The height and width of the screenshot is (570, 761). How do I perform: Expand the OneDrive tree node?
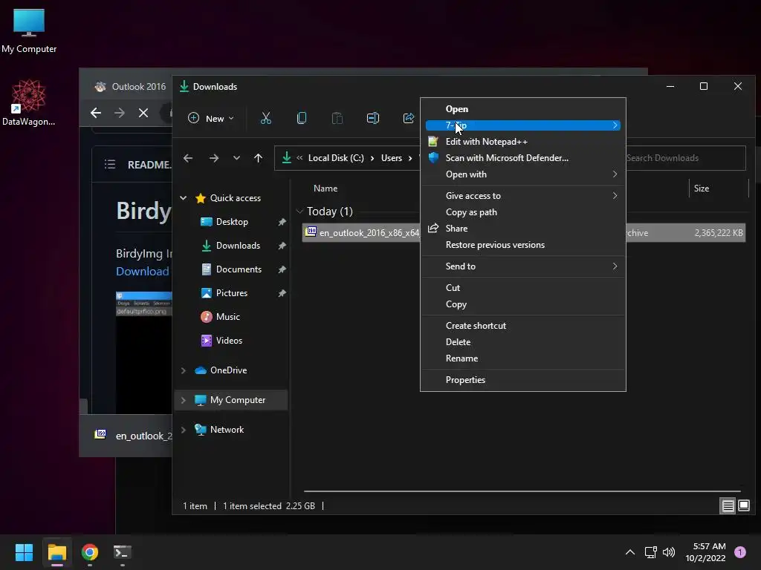(x=184, y=370)
